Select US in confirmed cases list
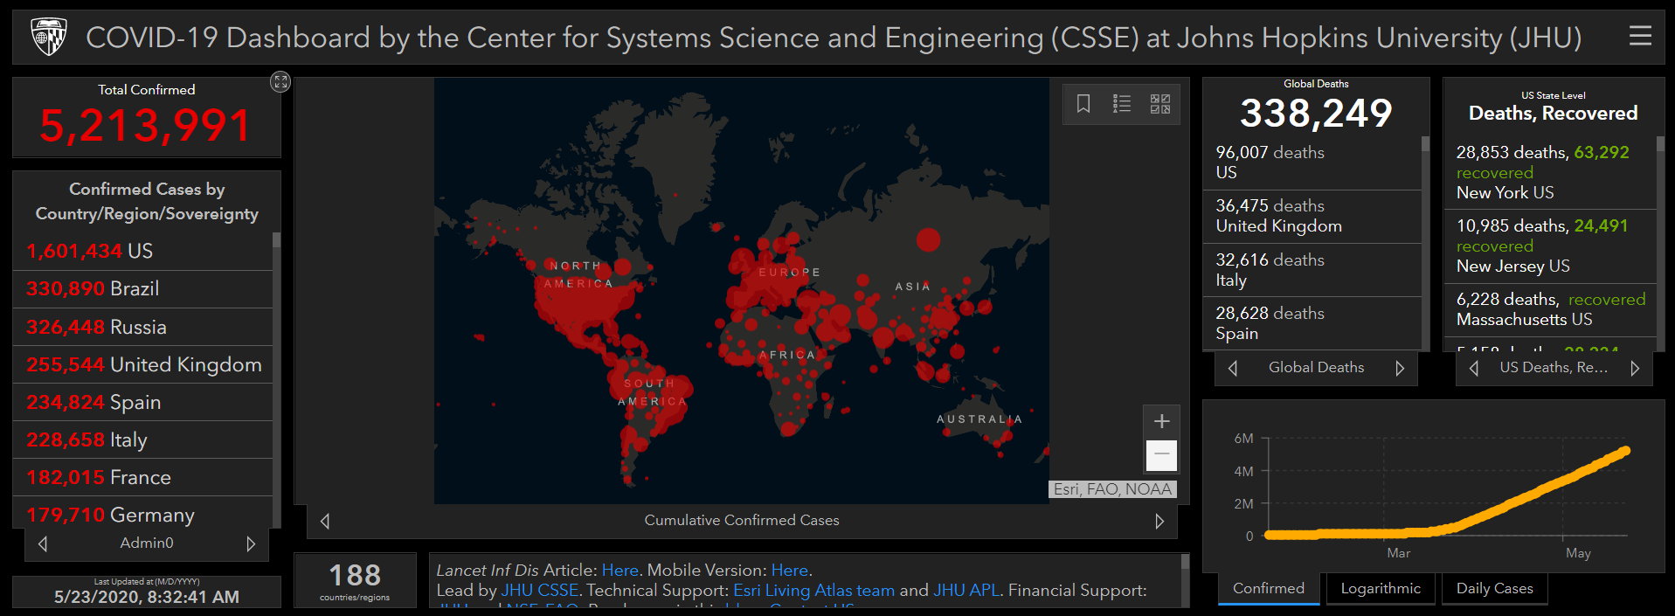This screenshot has width=1675, height=616. pos(143,251)
